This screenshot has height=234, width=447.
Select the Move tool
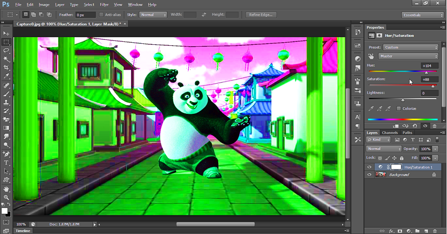click(6, 33)
